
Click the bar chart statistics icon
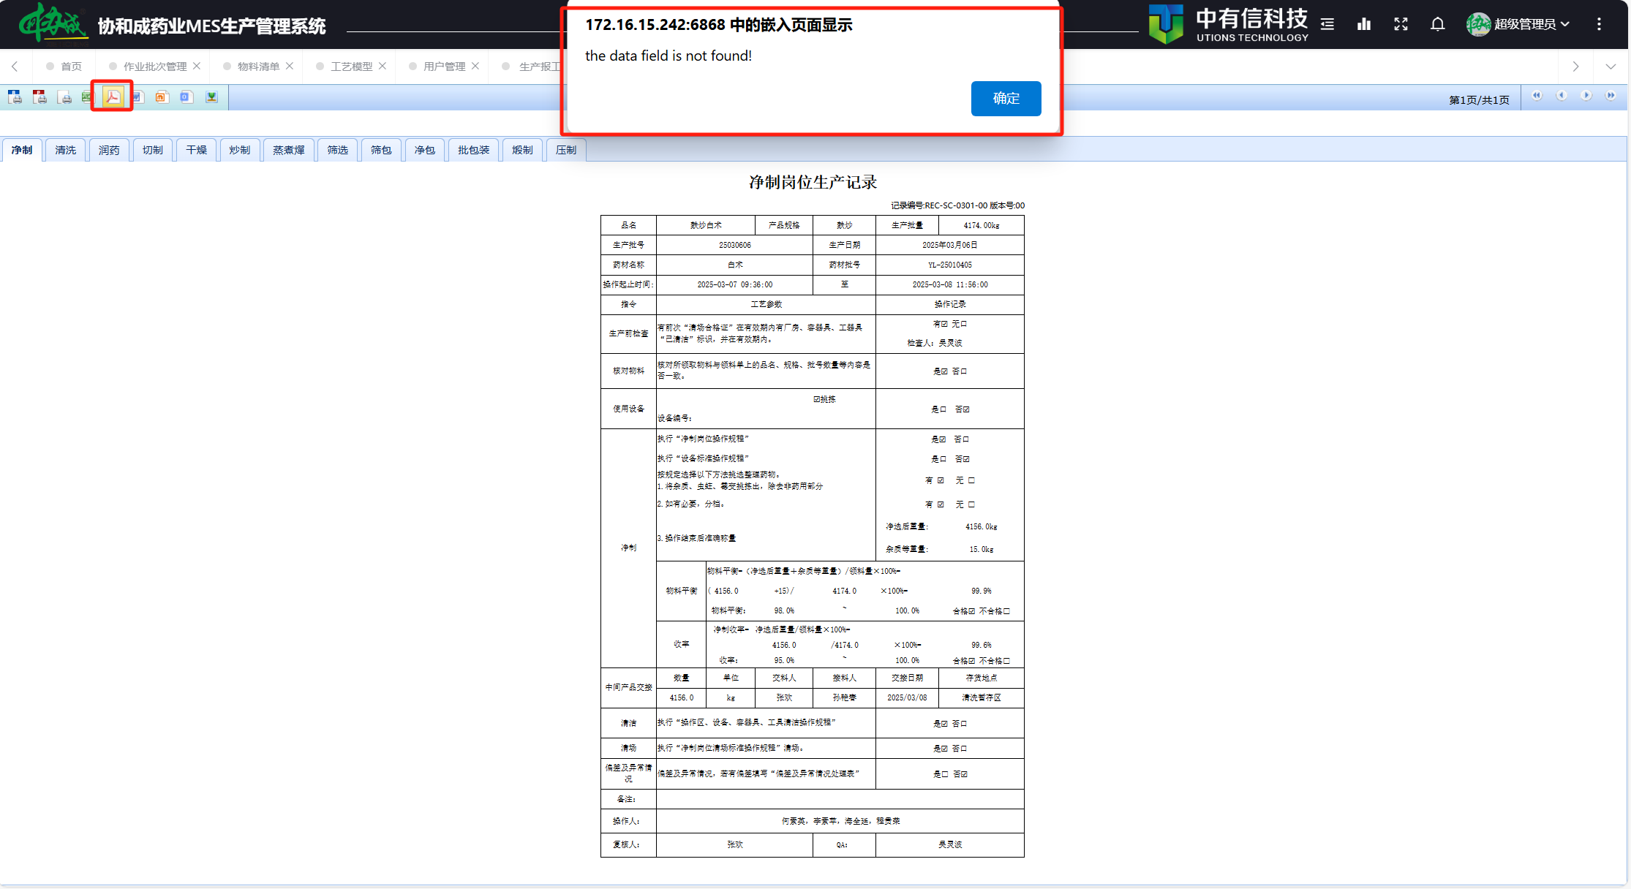pyautogui.click(x=1364, y=24)
